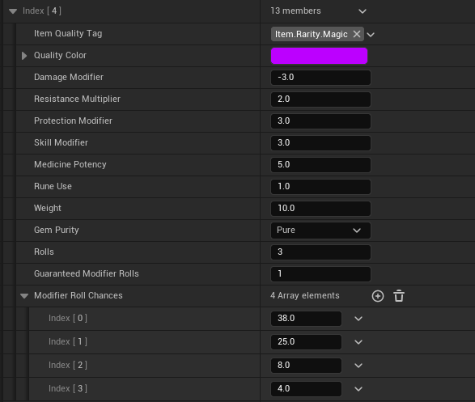This screenshot has height=402, width=475.
Task: Open options chevron for Index [ 0 ] element
Action: coord(358,319)
